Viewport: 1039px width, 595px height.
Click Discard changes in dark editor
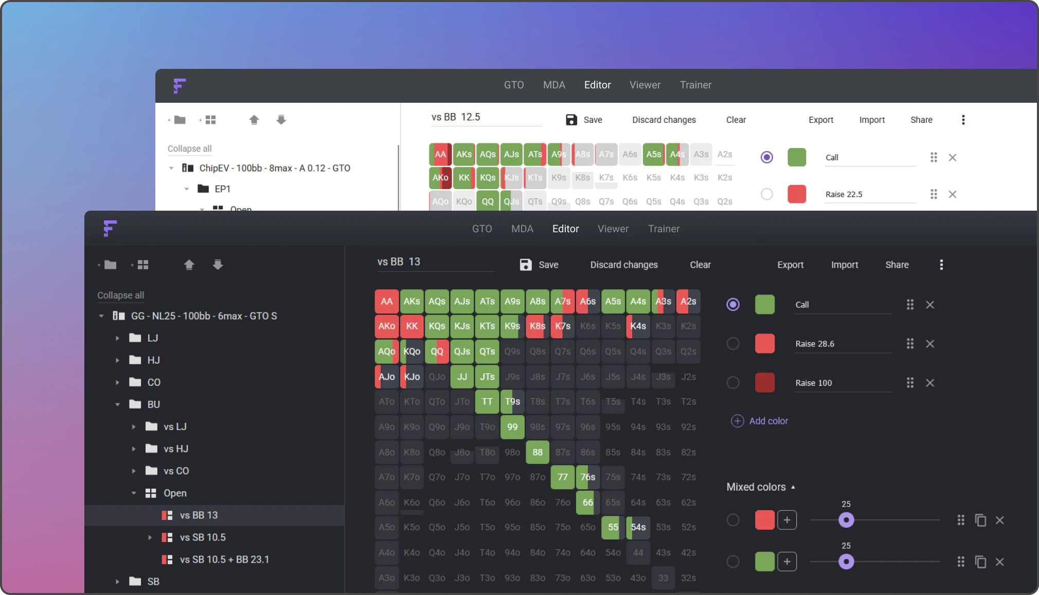624,265
